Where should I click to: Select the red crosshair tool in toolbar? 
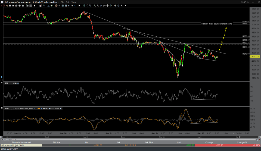pyautogui.click(x=4, y=5)
